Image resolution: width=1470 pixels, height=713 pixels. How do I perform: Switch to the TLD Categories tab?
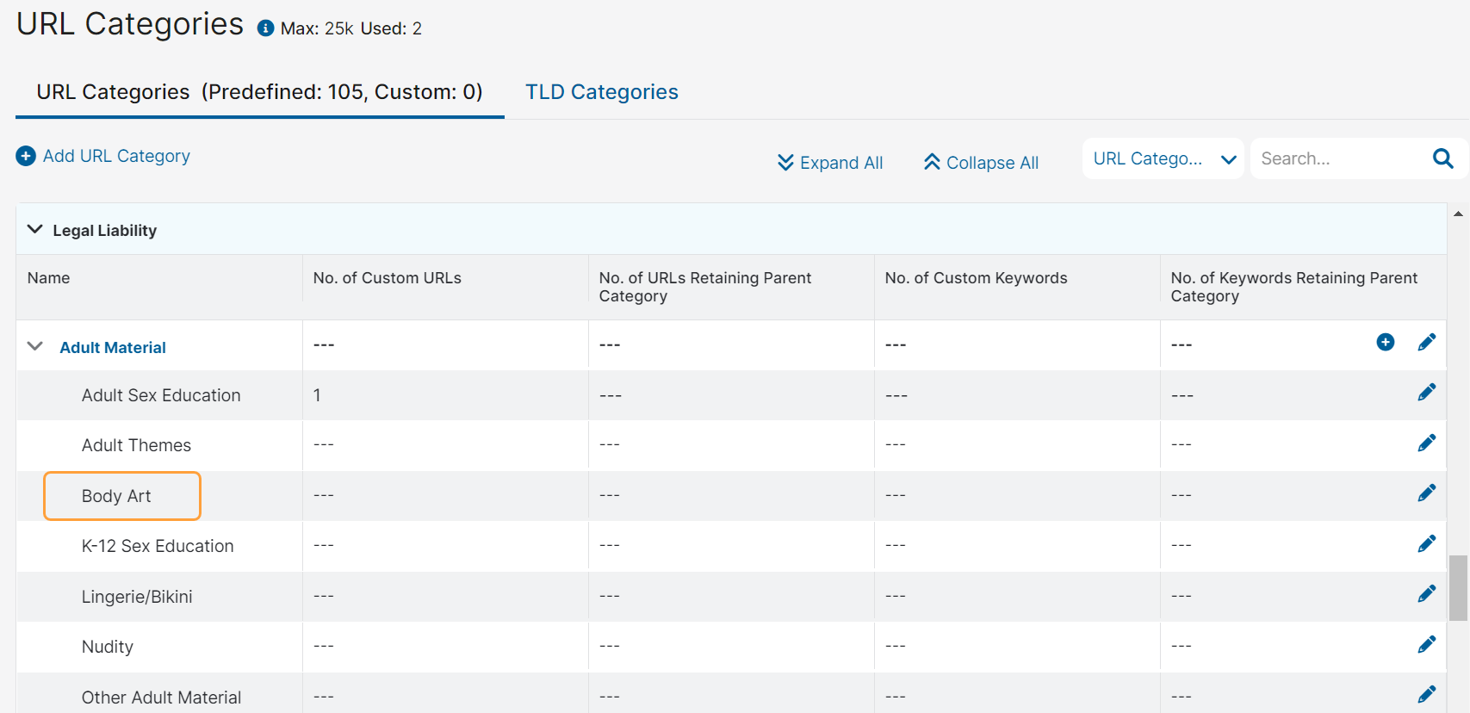[x=601, y=92]
